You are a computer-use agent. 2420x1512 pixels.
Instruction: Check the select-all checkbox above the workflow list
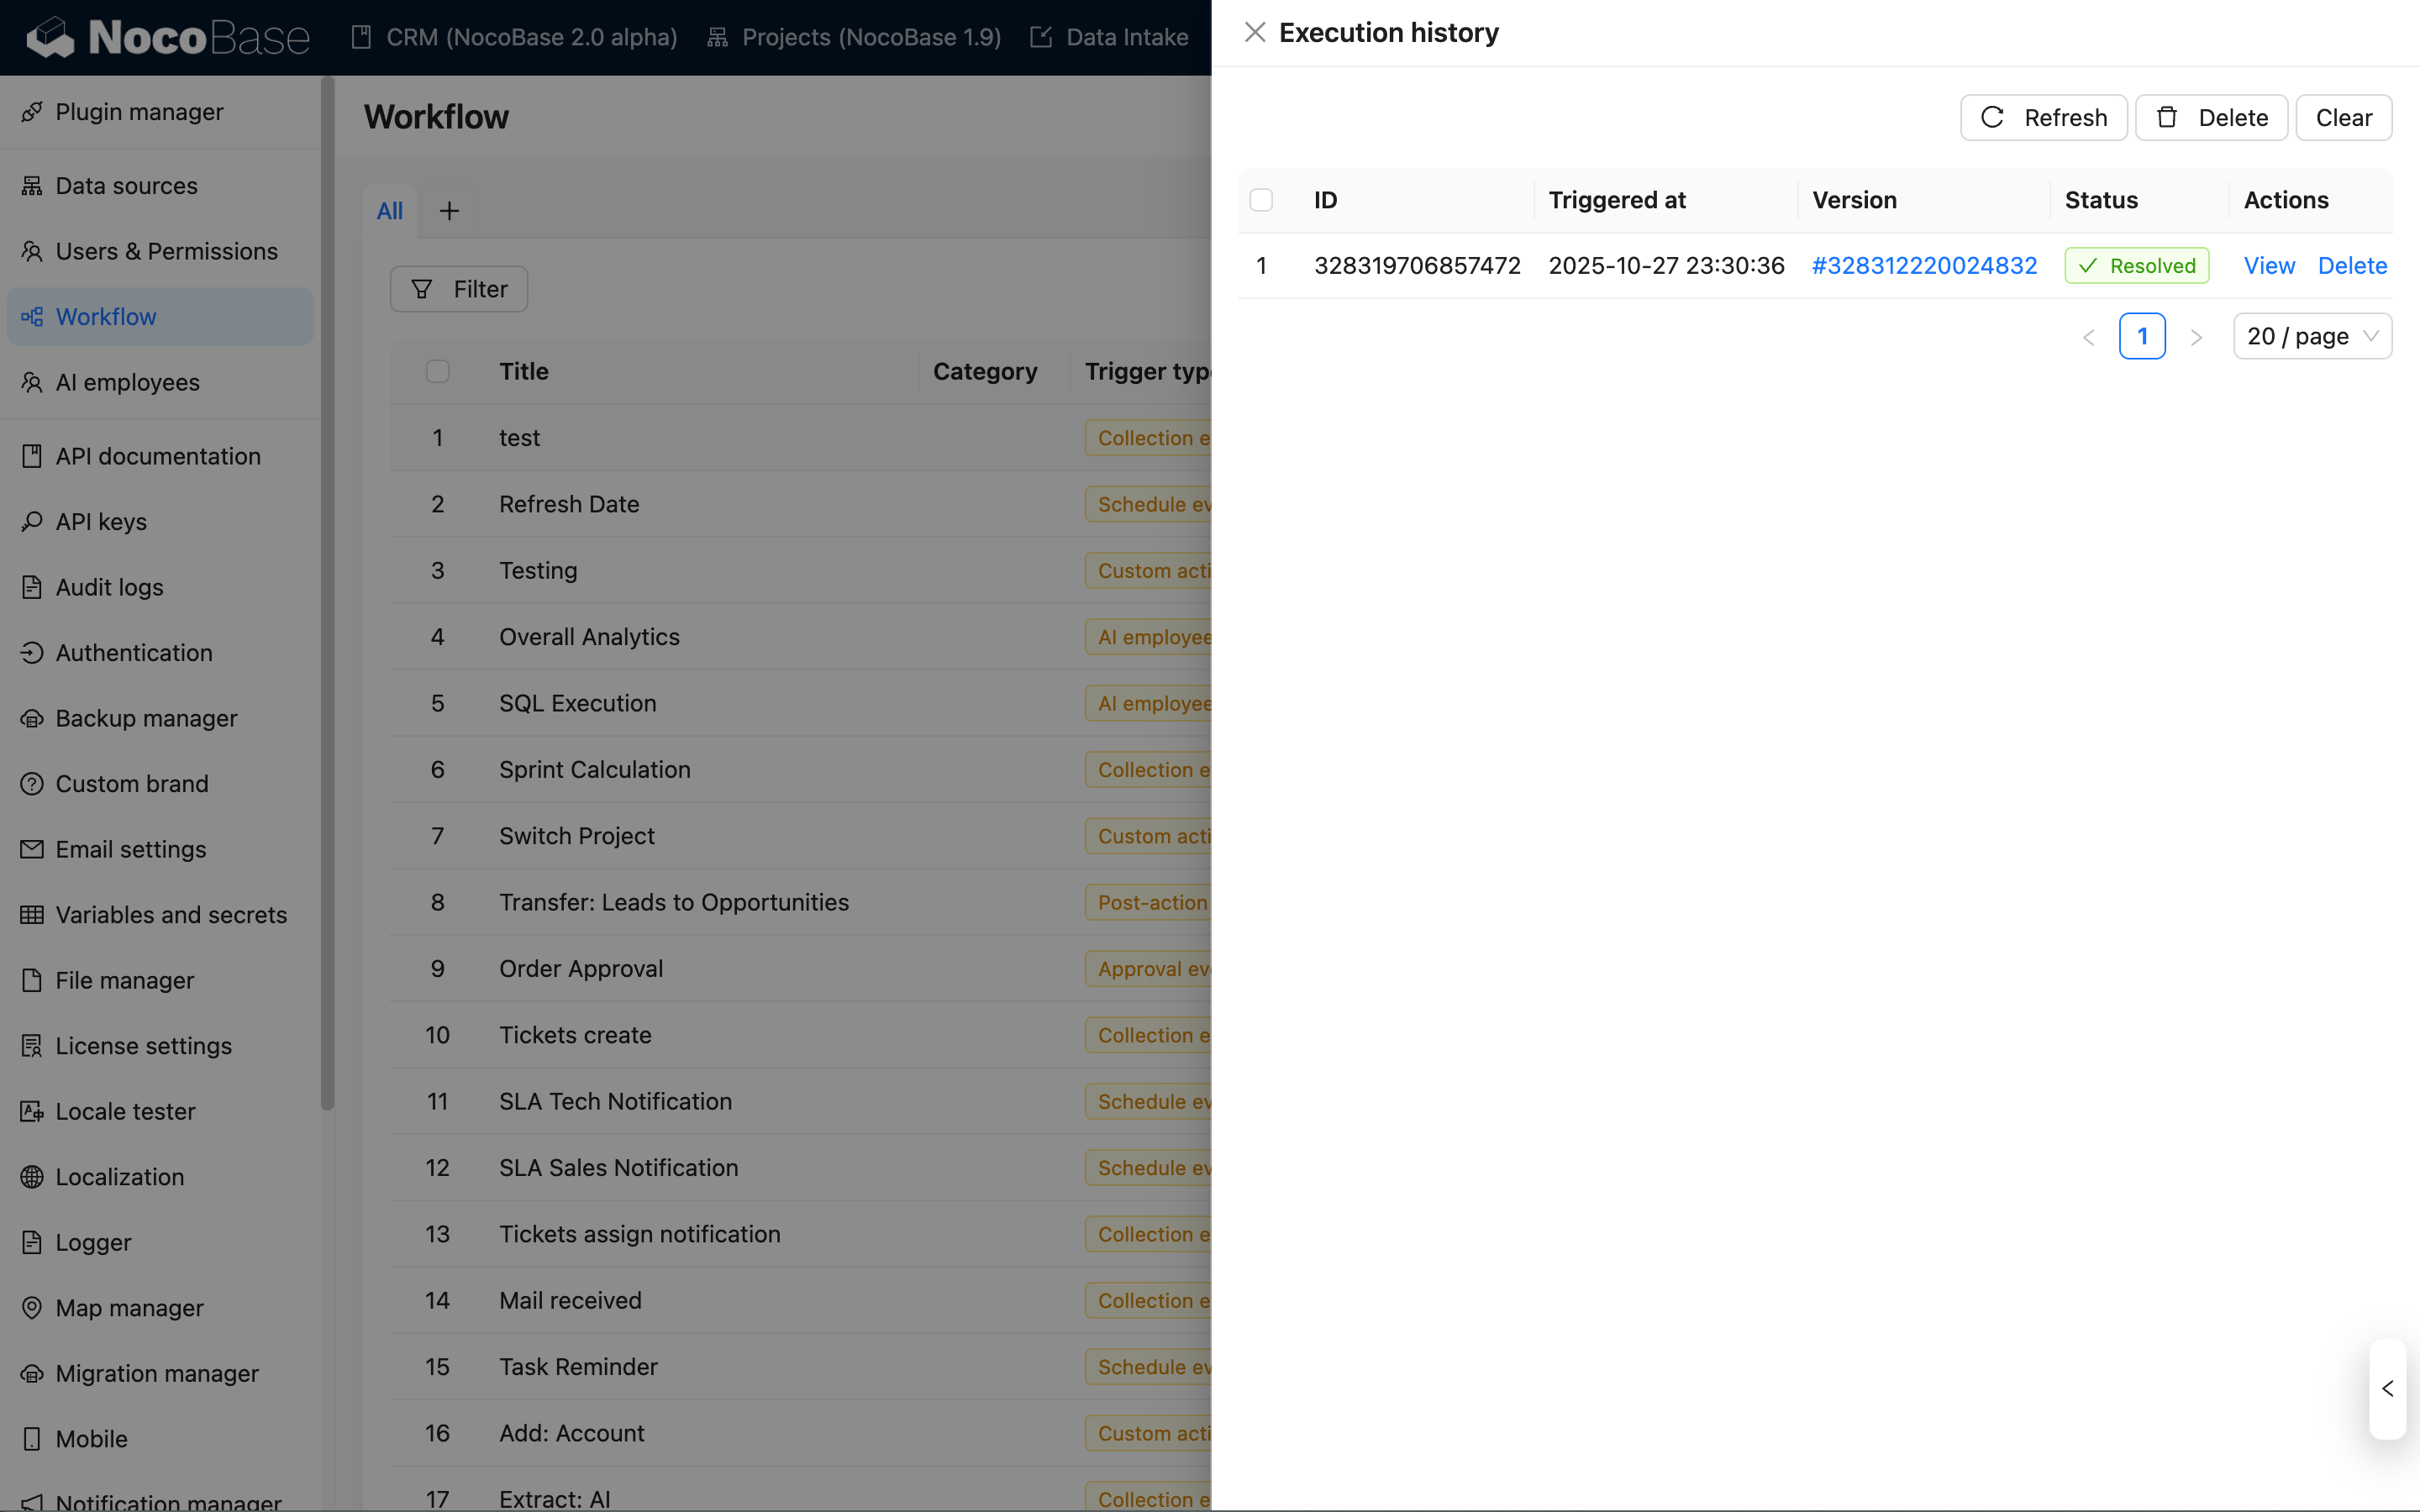tap(437, 371)
